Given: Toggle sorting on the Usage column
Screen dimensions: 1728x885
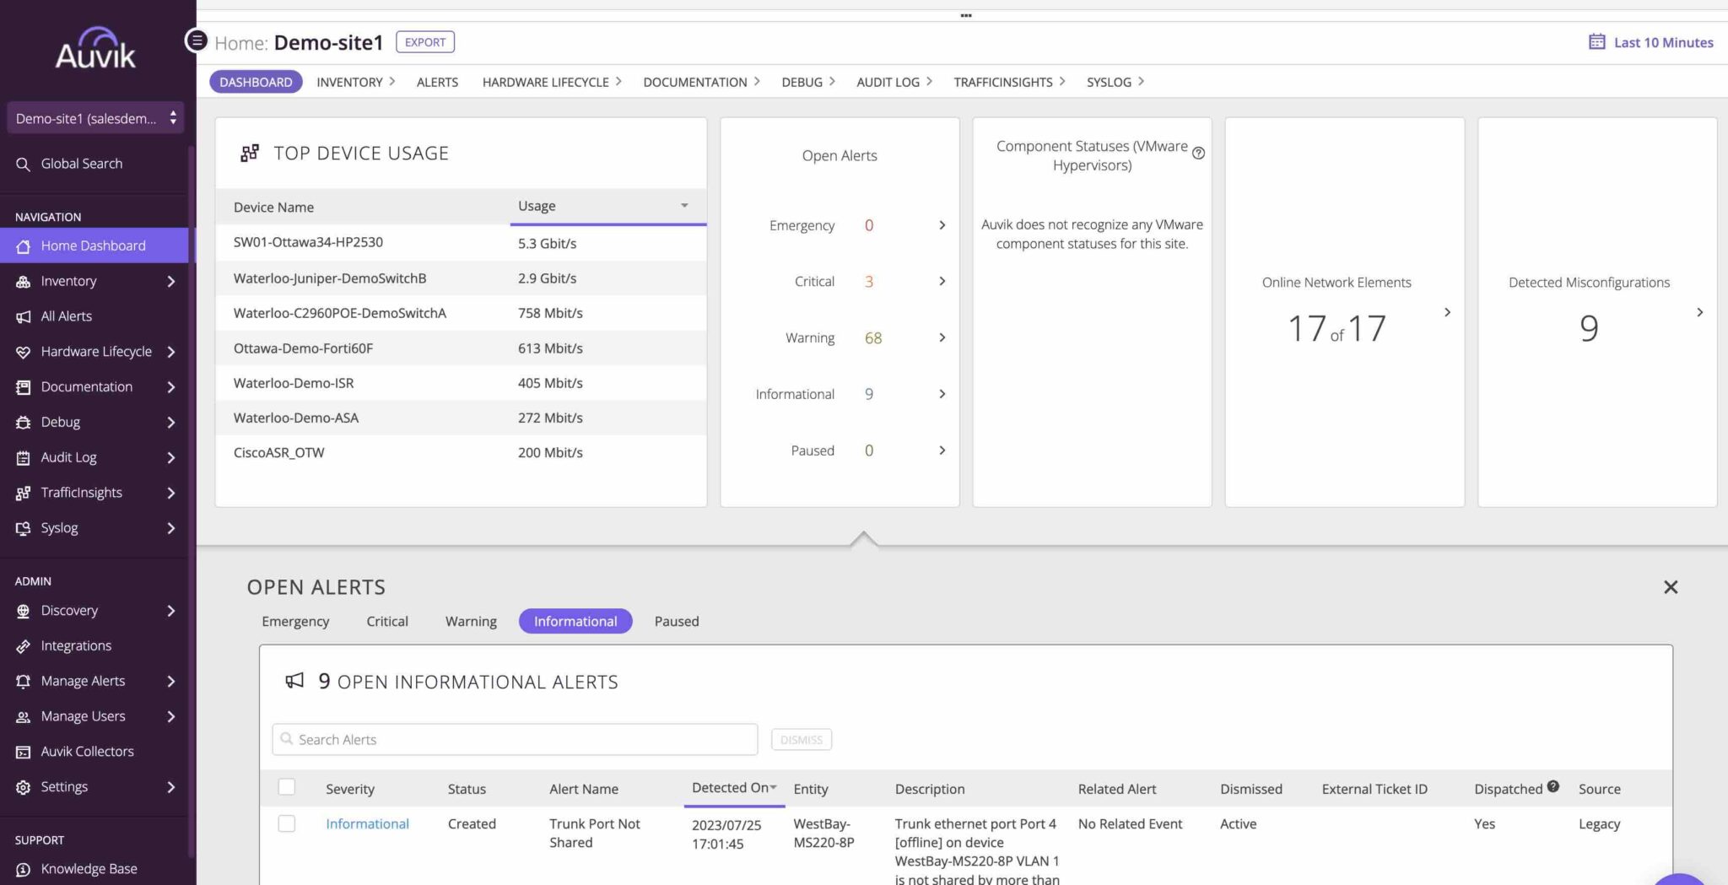Looking at the screenshot, I should [683, 205].
